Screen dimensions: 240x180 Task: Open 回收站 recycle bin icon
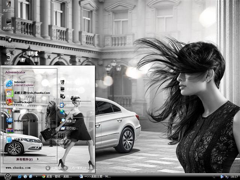(x=8, y=58)
